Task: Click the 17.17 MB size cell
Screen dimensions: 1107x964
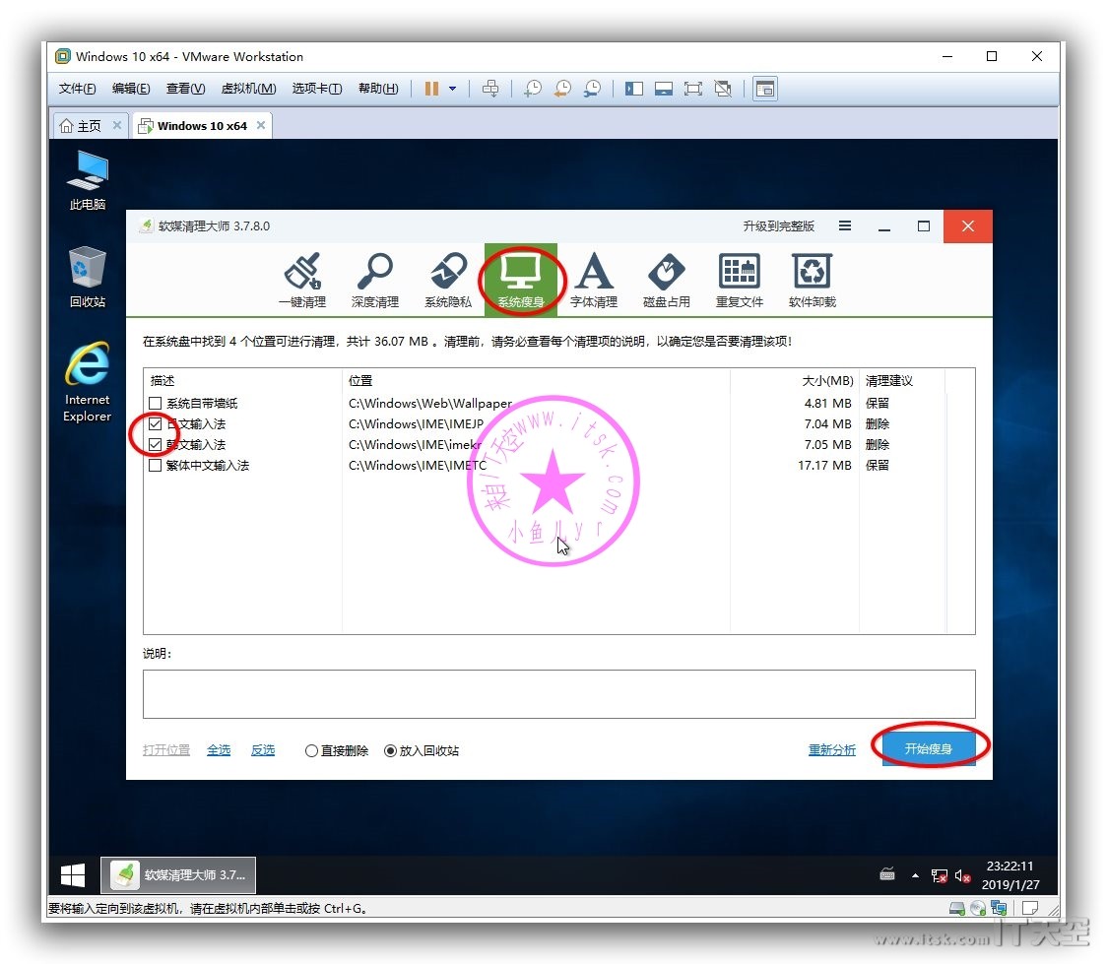Action: 824,465
